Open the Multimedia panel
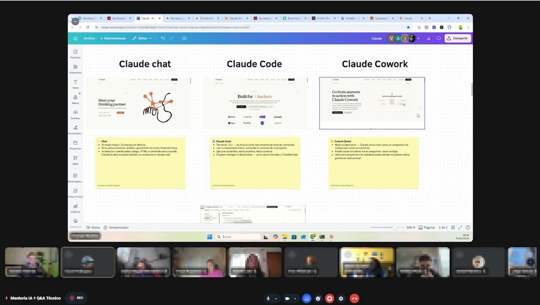Image resolution: width=540 pixels, height=305 pixels. (75, 178)
